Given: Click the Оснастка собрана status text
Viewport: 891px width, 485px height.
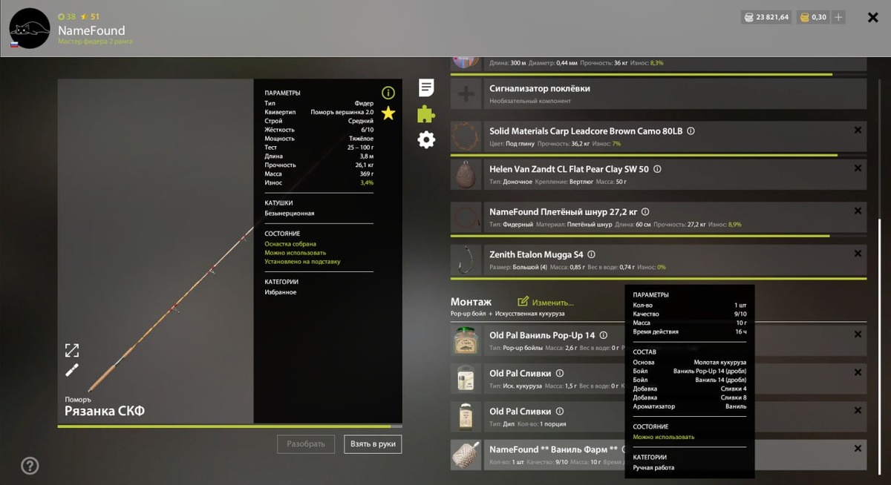Looking at the screenshot, I should 290,244.
